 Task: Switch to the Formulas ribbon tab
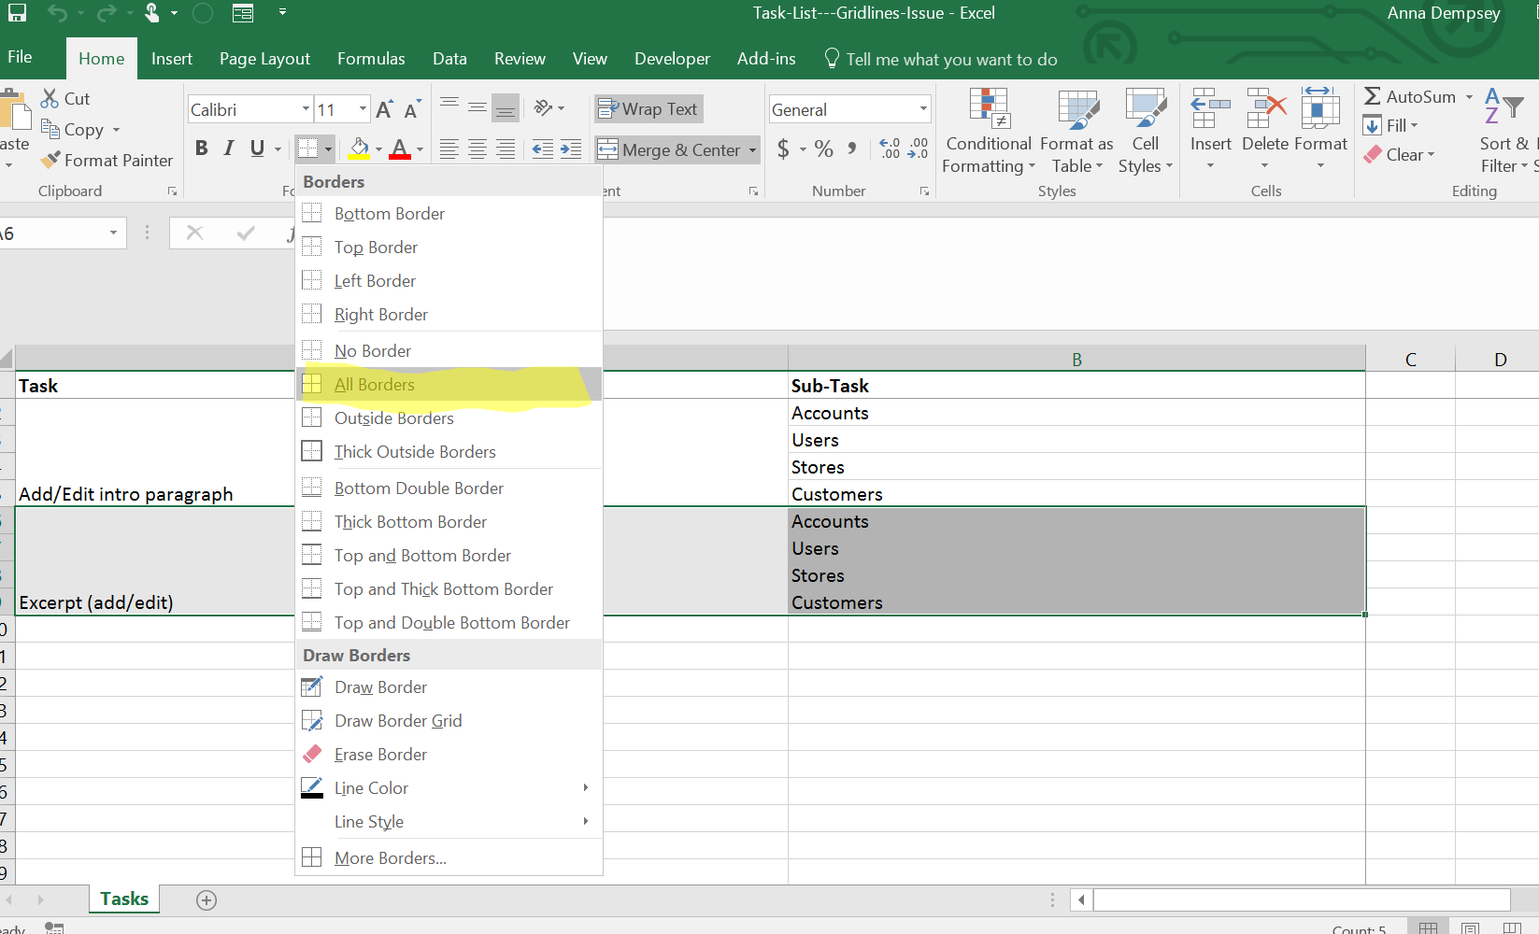[x=371, y=58]
